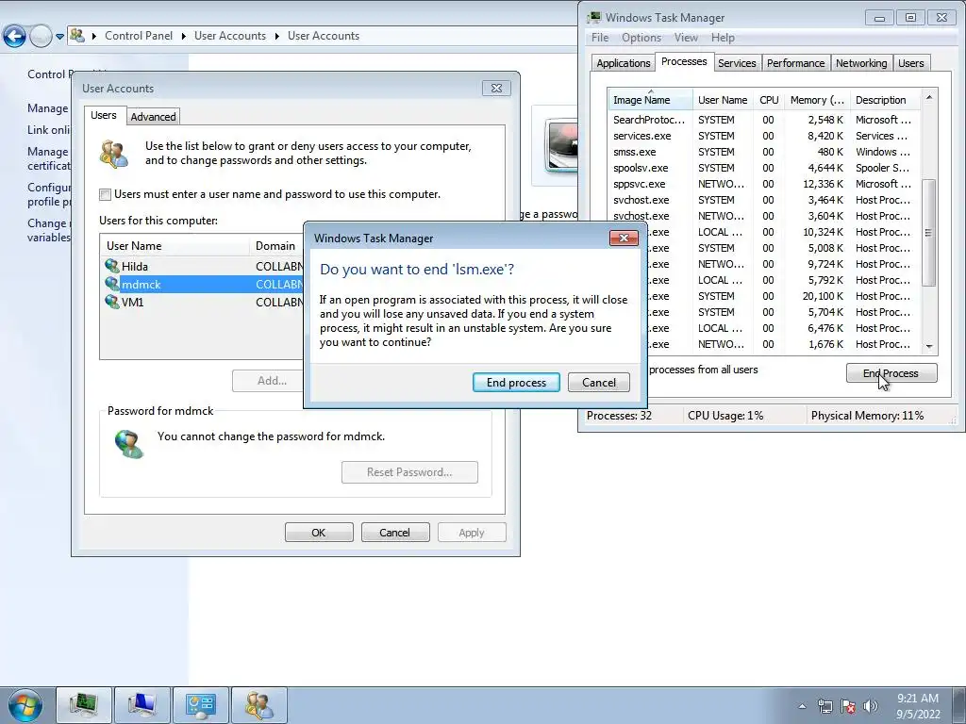Click Control Panel in breadcrumb
The image size is (966, 724).
(139, 36)
